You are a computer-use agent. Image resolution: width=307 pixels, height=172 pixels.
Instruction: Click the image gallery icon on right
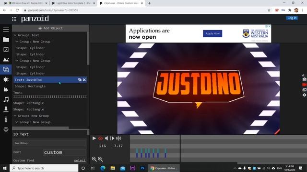click(x=304, y=90)
